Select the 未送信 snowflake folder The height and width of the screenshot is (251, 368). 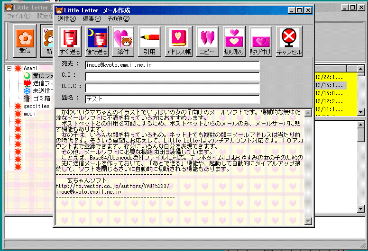pyautogui.click(x=42, y=91)
